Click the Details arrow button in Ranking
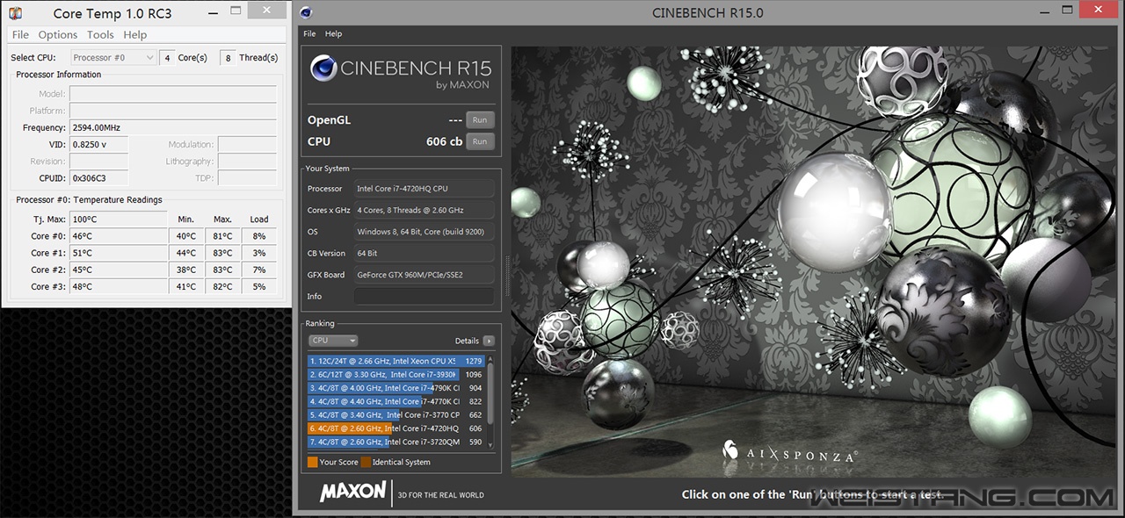The width and height of the screenshot is (1125, 518). click(x=489, y=341)
